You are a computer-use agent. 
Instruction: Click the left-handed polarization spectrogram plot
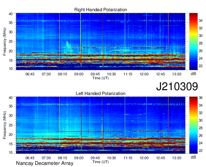click(x=101, y=125)
